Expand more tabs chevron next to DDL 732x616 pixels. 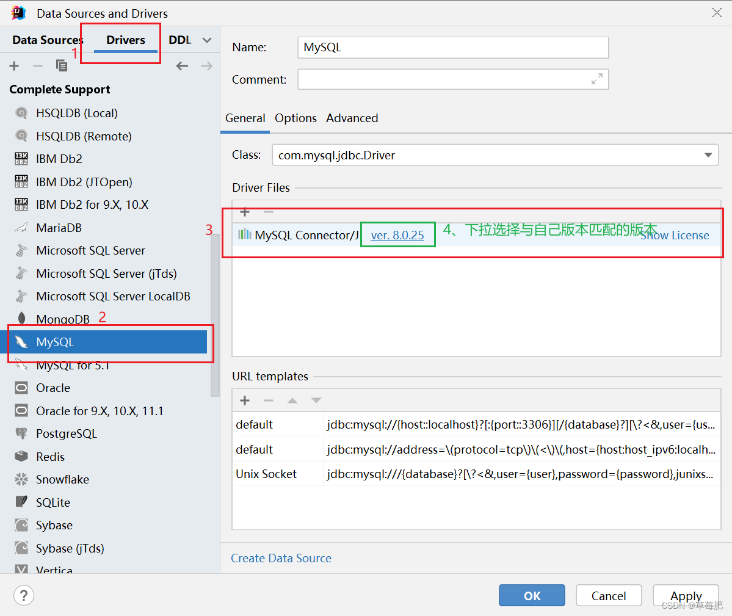click(207, 40)
